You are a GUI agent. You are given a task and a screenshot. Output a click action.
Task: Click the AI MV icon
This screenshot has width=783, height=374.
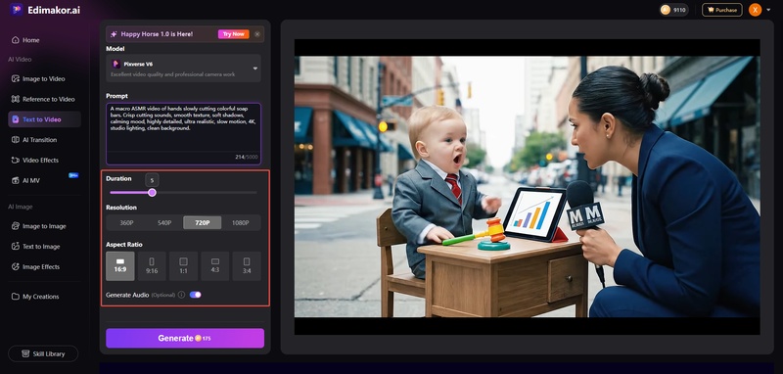coord(16,181)
